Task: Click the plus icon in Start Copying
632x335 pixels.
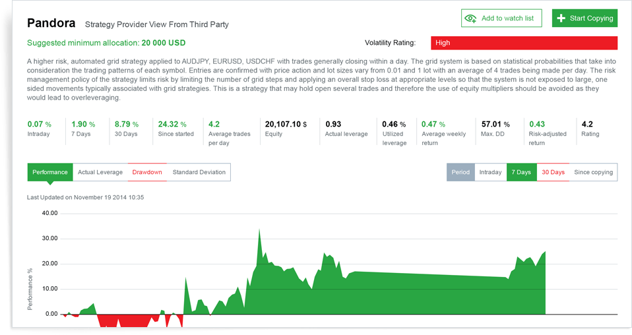Action: pyautogui.click(x=561, y=18)
